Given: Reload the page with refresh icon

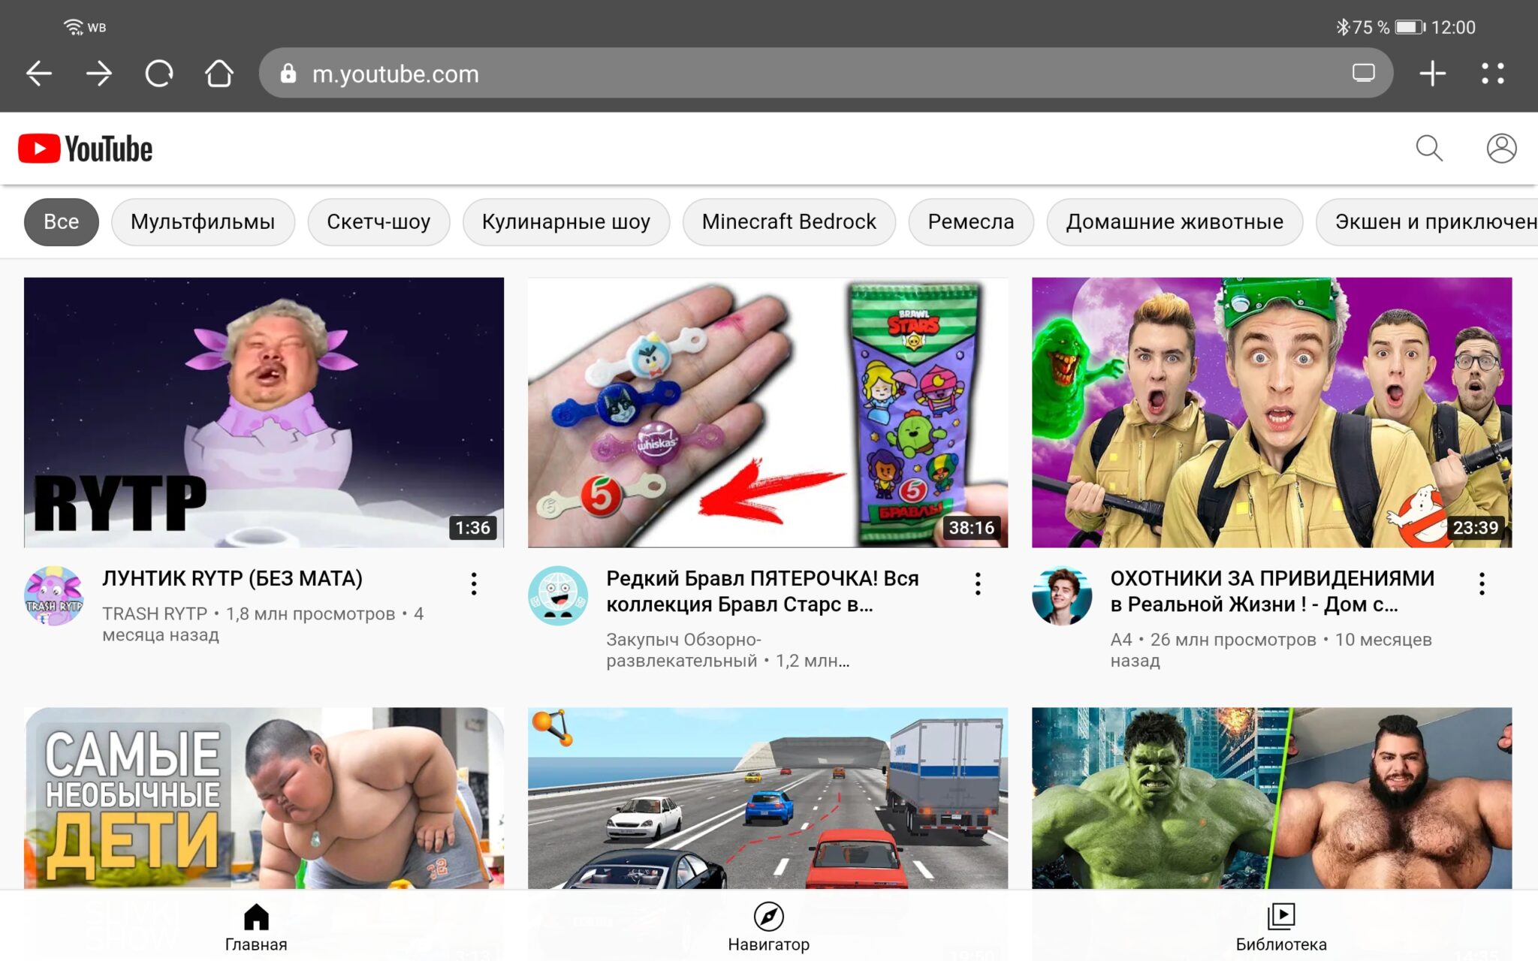Looking at the screenshot, I should coord(159,74).
